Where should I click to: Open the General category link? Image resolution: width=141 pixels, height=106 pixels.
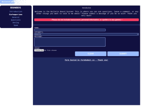click(16, 17)
